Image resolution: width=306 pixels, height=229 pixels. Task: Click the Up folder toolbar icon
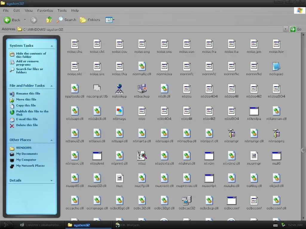point(49,20)
